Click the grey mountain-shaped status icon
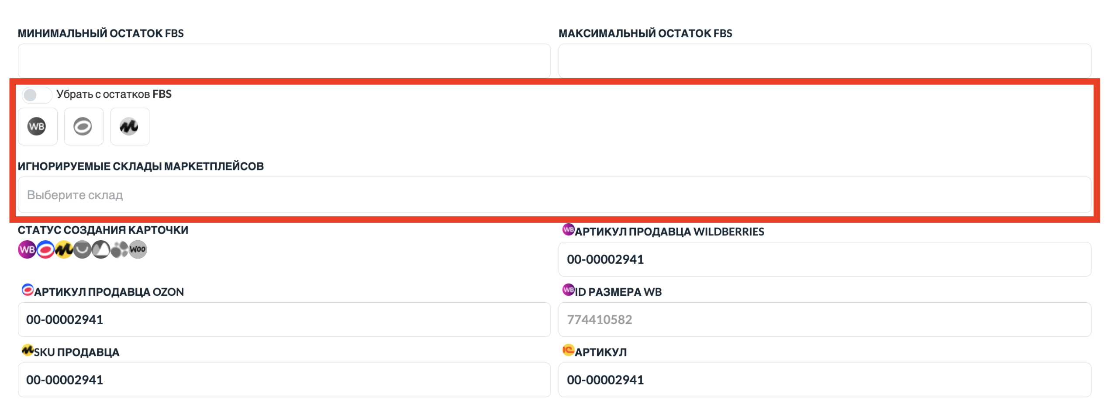The height and width of the screenshot is (401, 1118). coord(101,249)
